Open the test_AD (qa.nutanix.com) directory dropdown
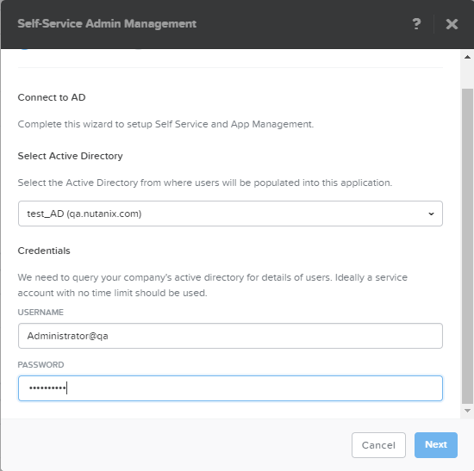This screenshot has height=471, width=474. coord(230,214)
